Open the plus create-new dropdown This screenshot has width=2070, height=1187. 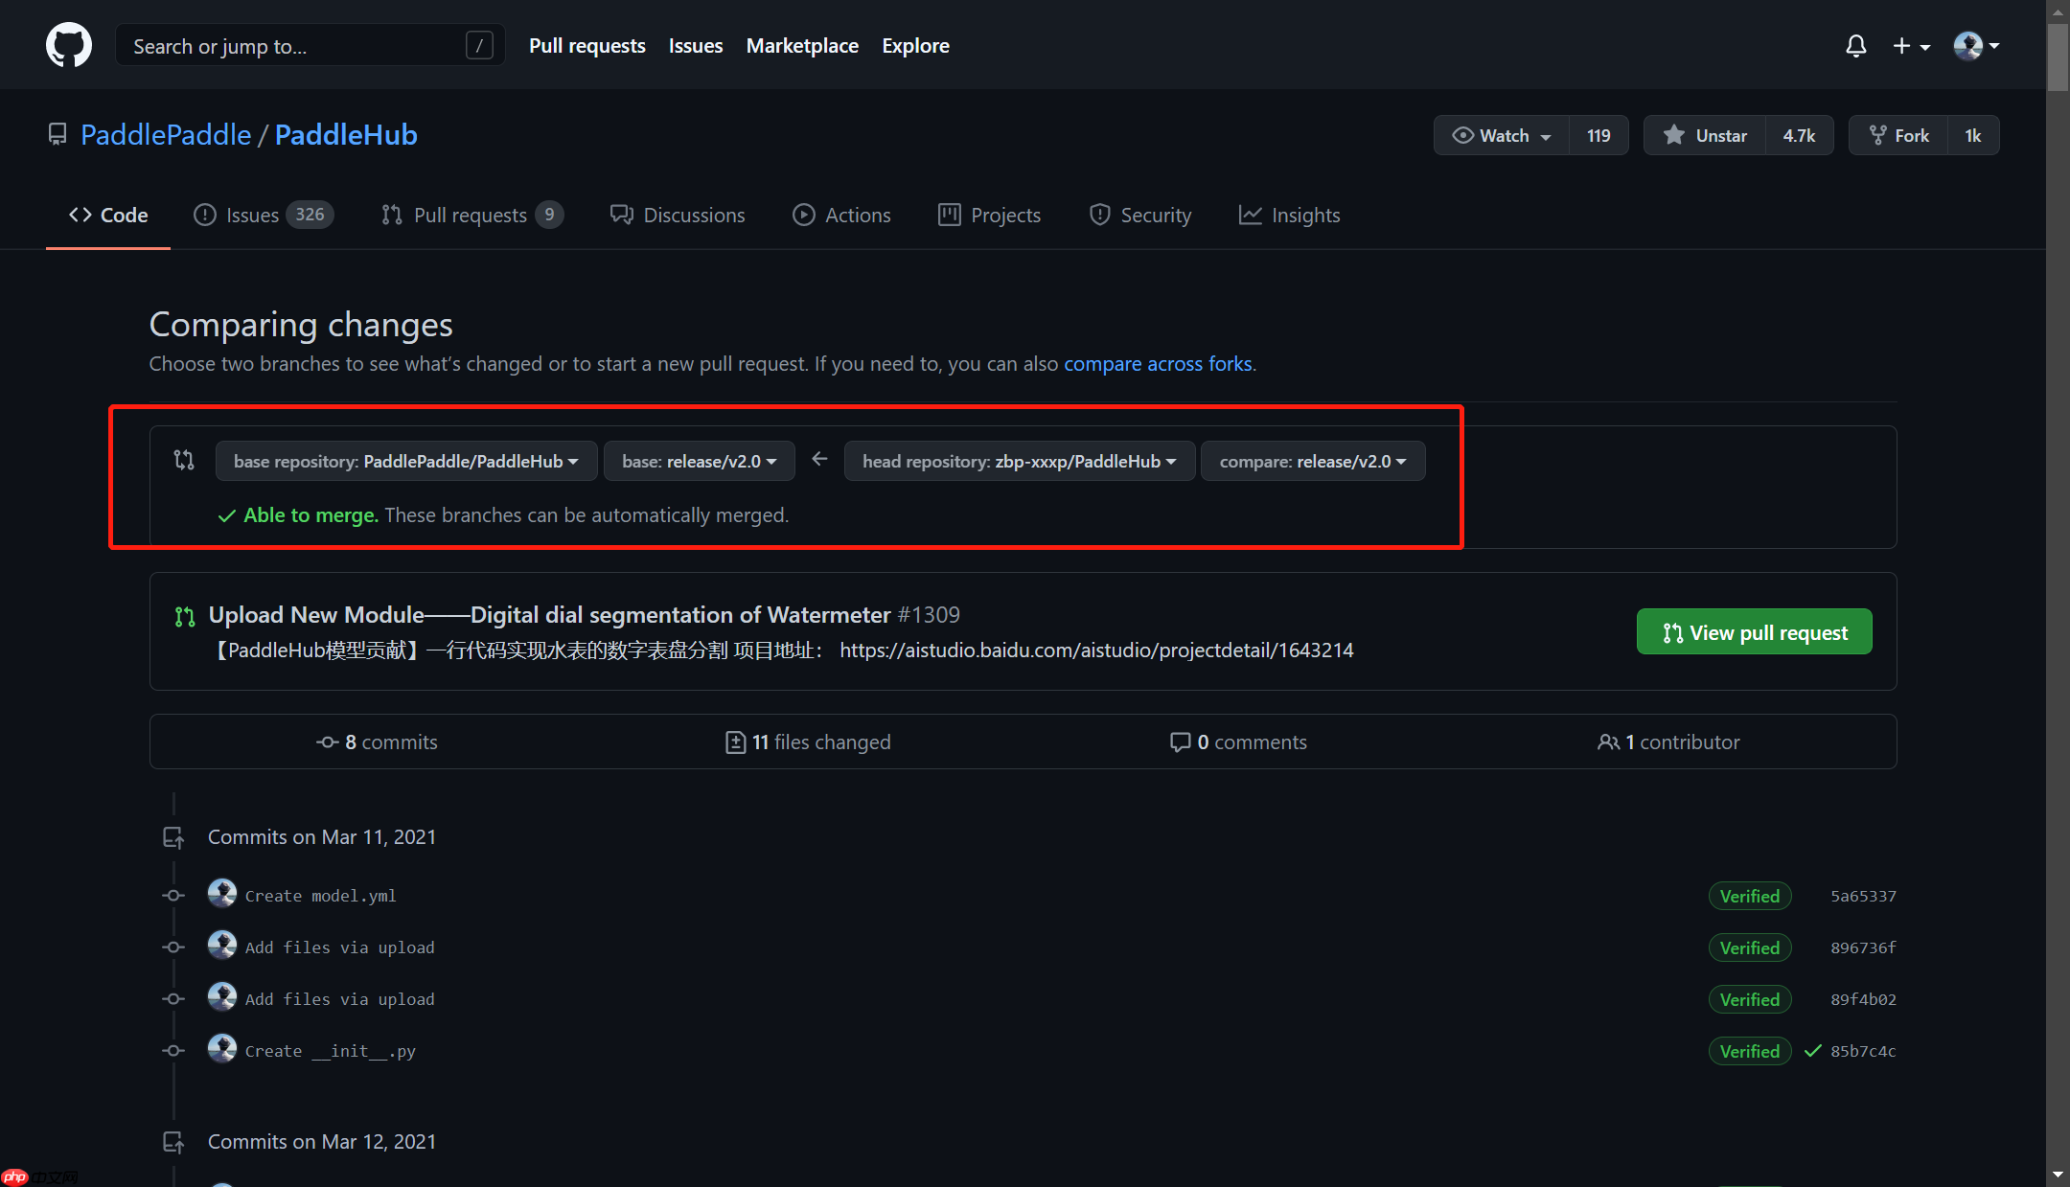(1910, 45)
